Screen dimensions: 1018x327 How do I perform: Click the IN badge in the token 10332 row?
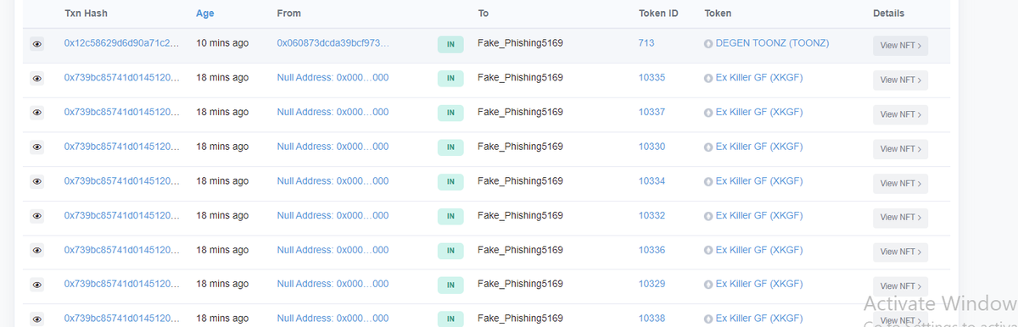click(450, 216)
